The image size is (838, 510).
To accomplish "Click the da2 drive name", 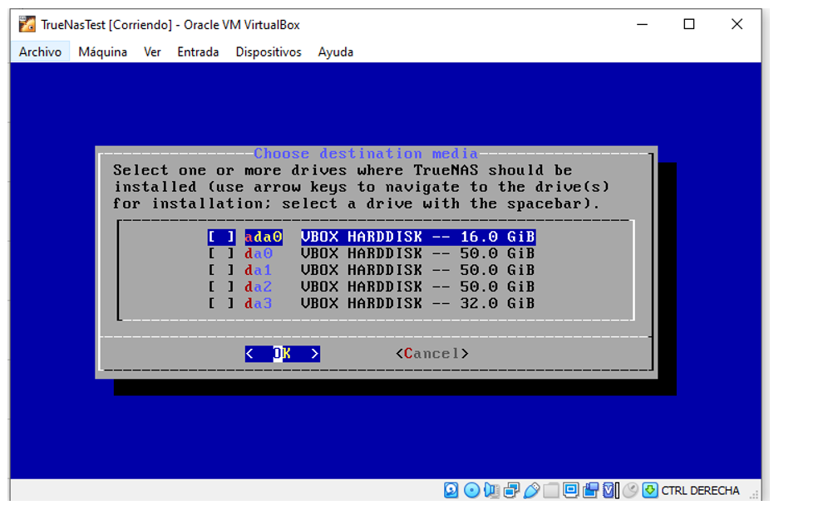I will [259, 287].
